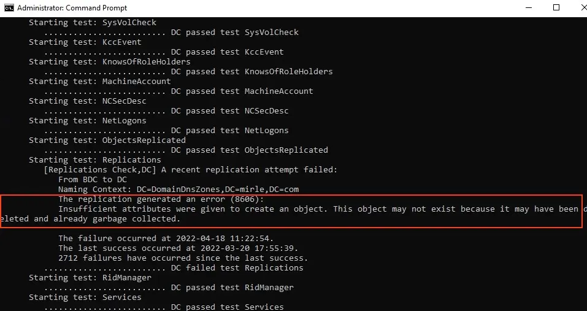Click the 'From BDC to DC' line
Image resolution: width=587 pixels, height=311 pixels.
[x=92, y=180]
